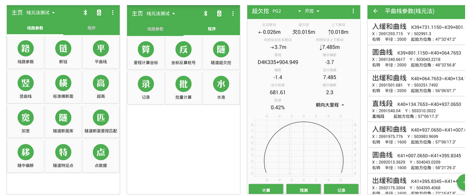Select 出缓和曲线 K41+395.8345 row
473x195 pixels.
pos(416,184)
